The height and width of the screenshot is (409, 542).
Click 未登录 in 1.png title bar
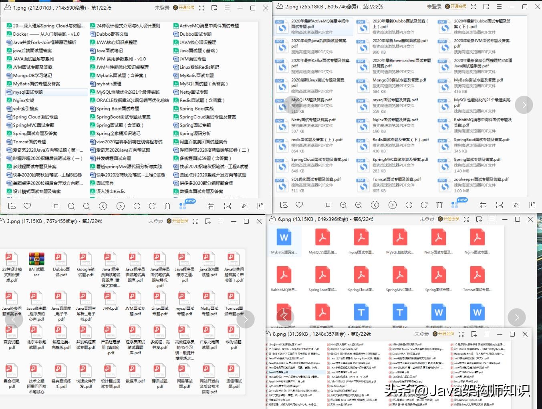(162, 8)
